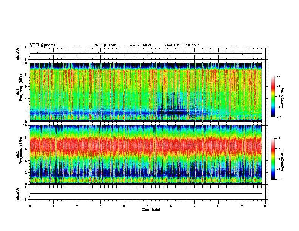Click the ch.2 frequency spectrogram panel
This screenshot has height=231, width=299.
[148, 155]
